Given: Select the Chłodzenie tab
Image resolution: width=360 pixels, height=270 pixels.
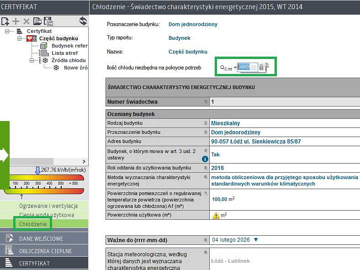Looking at the screenshot, I should (x=44, y=224).
